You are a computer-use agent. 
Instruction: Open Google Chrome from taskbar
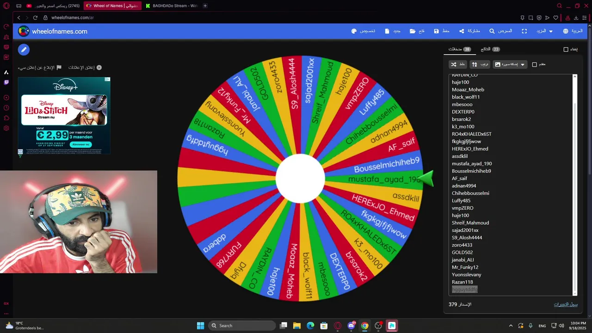tap(365, 326)
